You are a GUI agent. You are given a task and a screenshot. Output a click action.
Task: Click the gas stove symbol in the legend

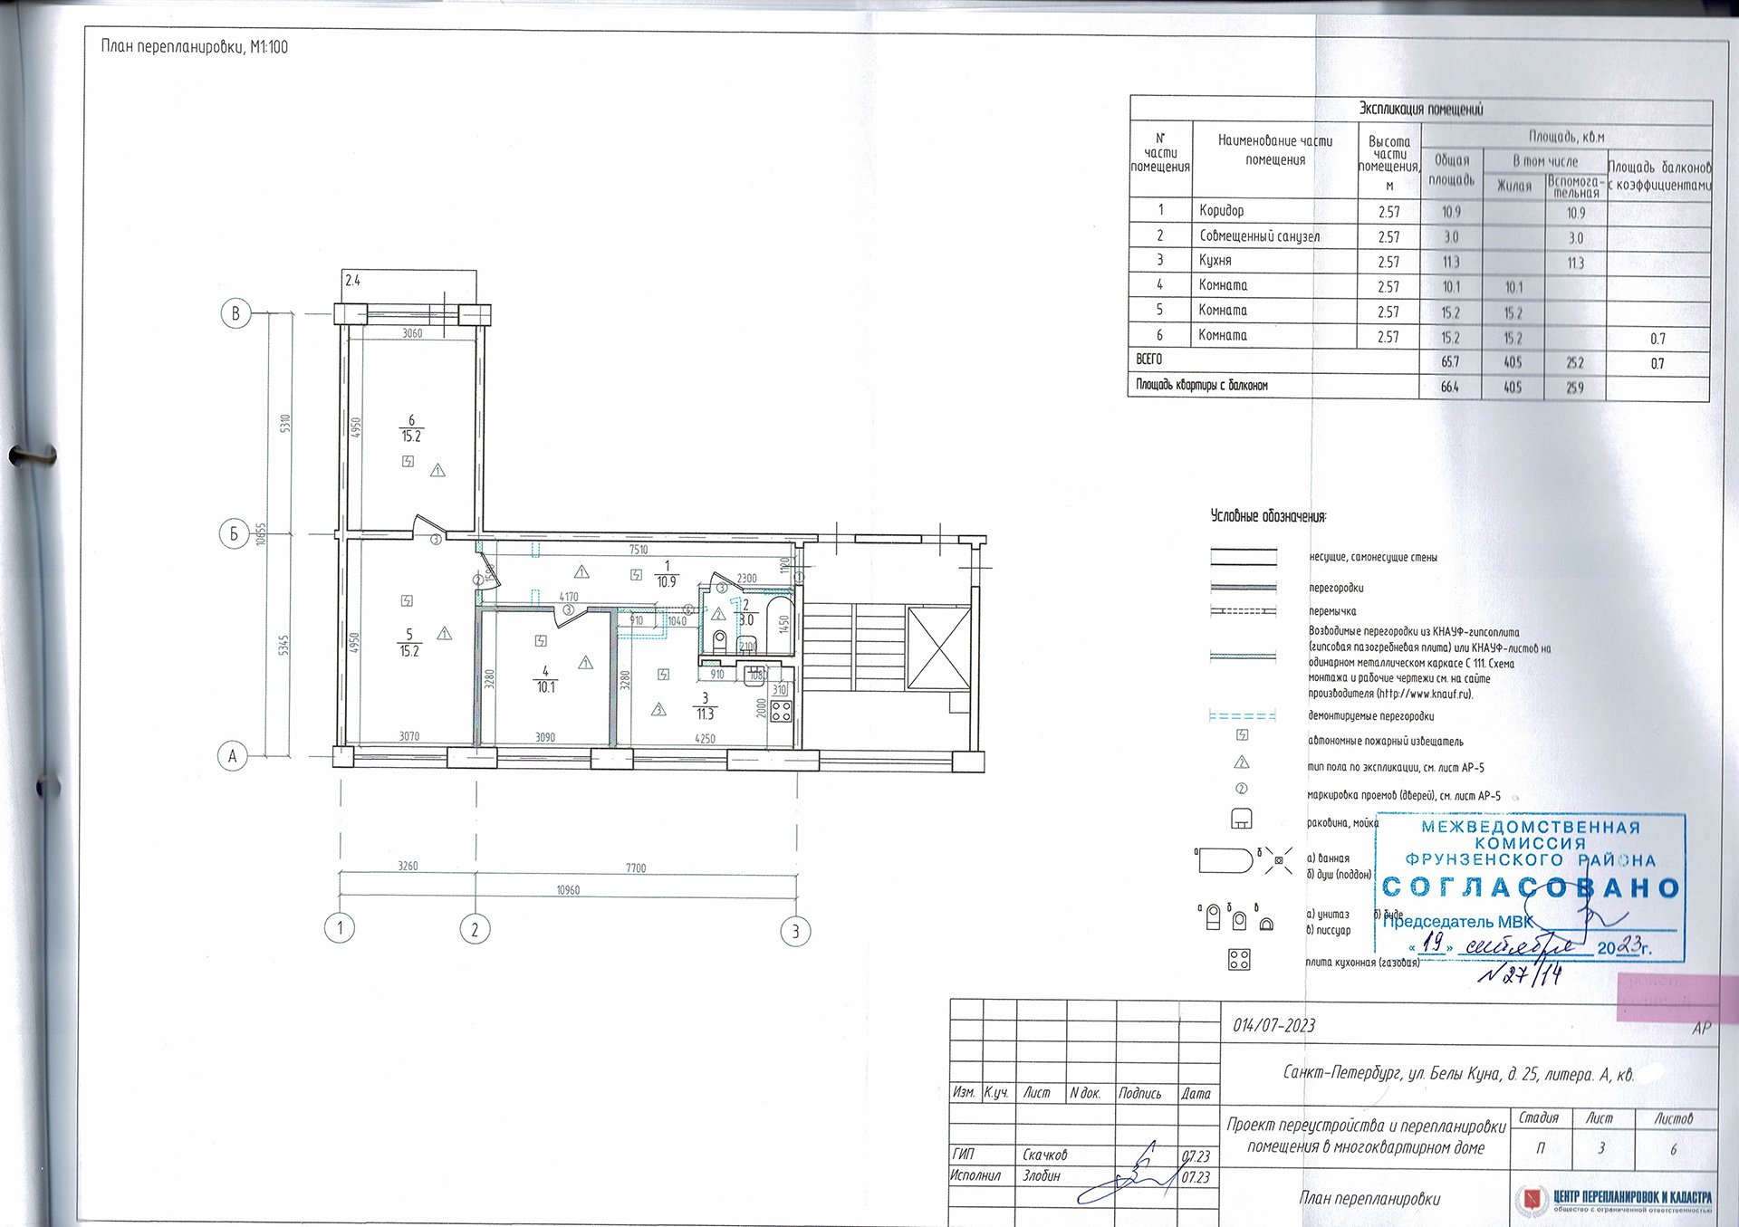tap(1239, 960)
